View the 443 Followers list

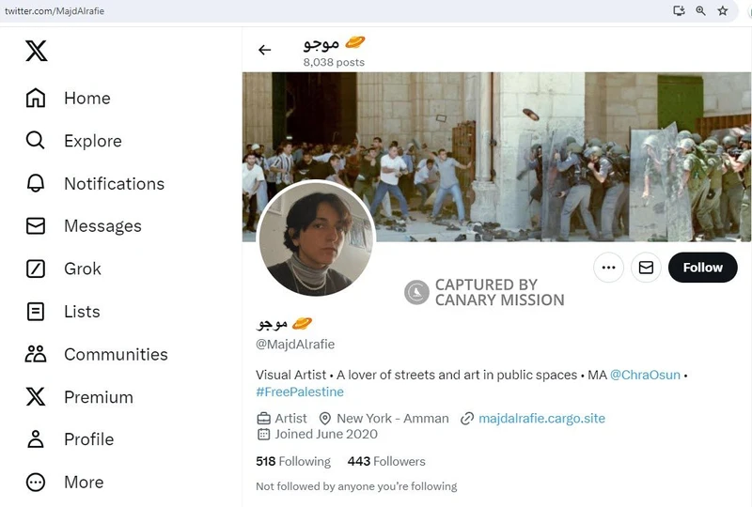(x=386, y=462)
